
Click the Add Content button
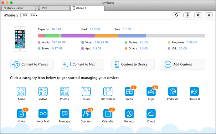(x=184, y=64)
